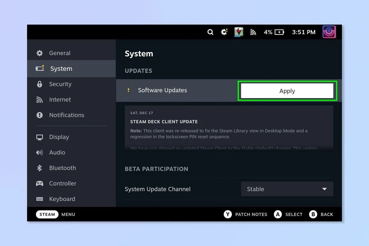The image size is (369, 246).
Task: Select the yellow exclamation update indicator
Action: coord(129,90)
